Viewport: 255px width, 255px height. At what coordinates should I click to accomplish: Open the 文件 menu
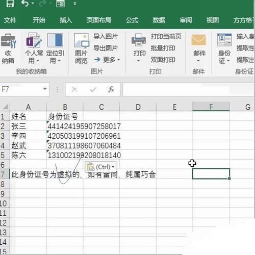10,20
